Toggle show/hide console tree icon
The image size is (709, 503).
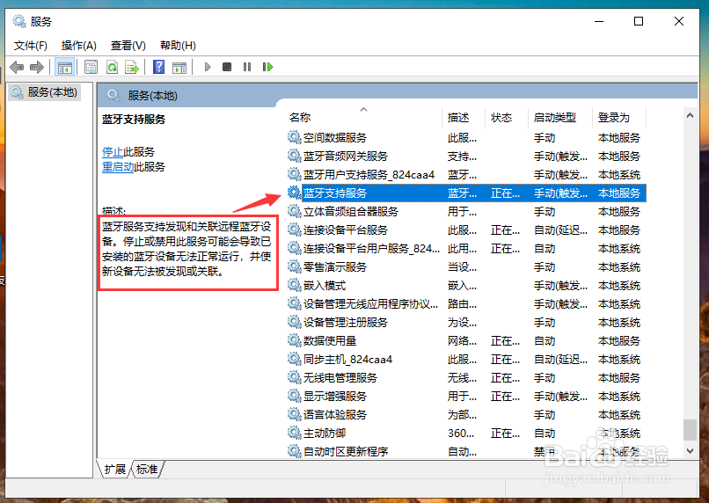[64, 68]
